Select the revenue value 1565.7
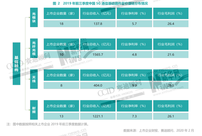 (98, 54)
